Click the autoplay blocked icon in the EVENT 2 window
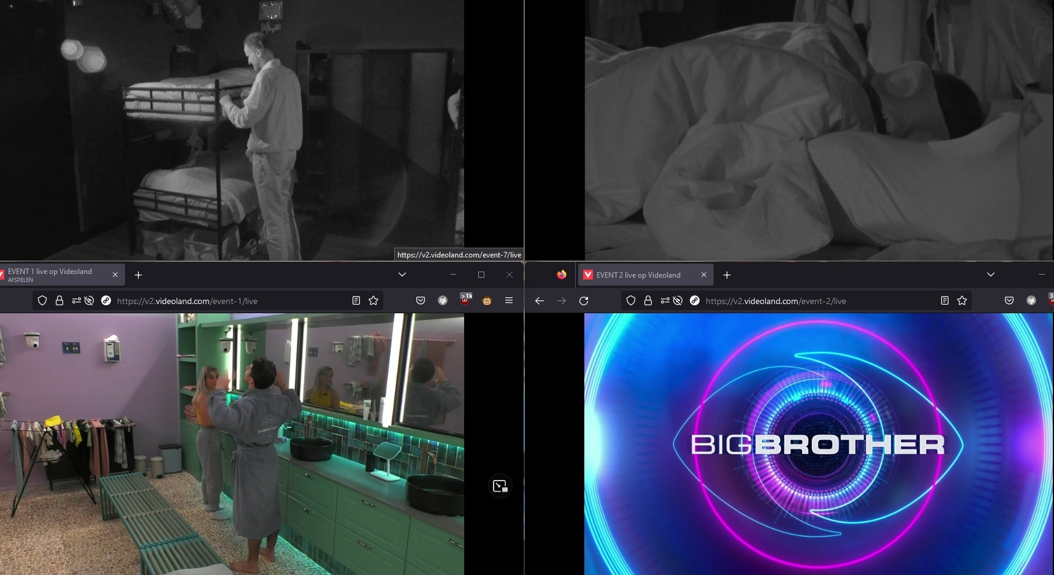Image resolution: width=1054 pixels, height=575 pixels. pyautogui.click(x=678, y=300)
